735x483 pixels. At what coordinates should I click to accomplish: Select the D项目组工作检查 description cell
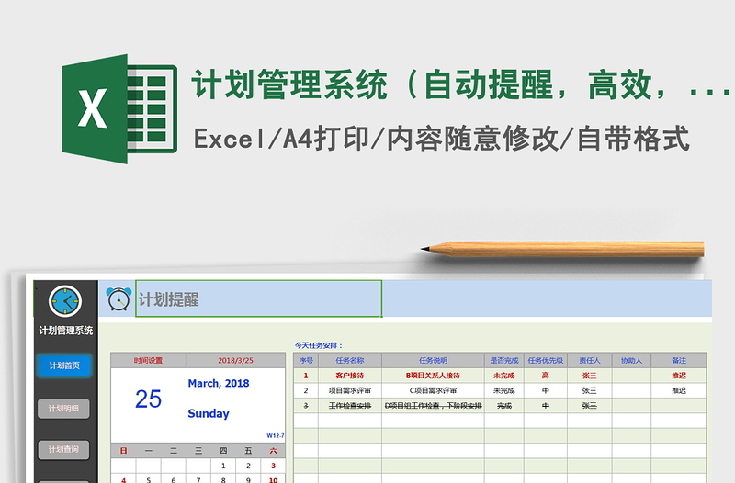click(x=433, y=406)
